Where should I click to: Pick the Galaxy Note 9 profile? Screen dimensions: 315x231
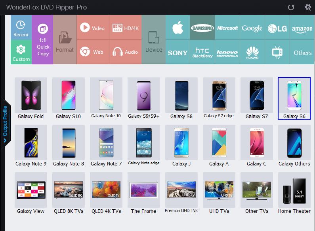pyautogui.click(x=31, y=146)
